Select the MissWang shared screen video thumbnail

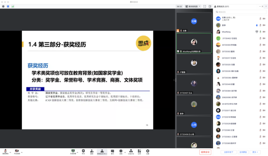click(x=193, y=43)
